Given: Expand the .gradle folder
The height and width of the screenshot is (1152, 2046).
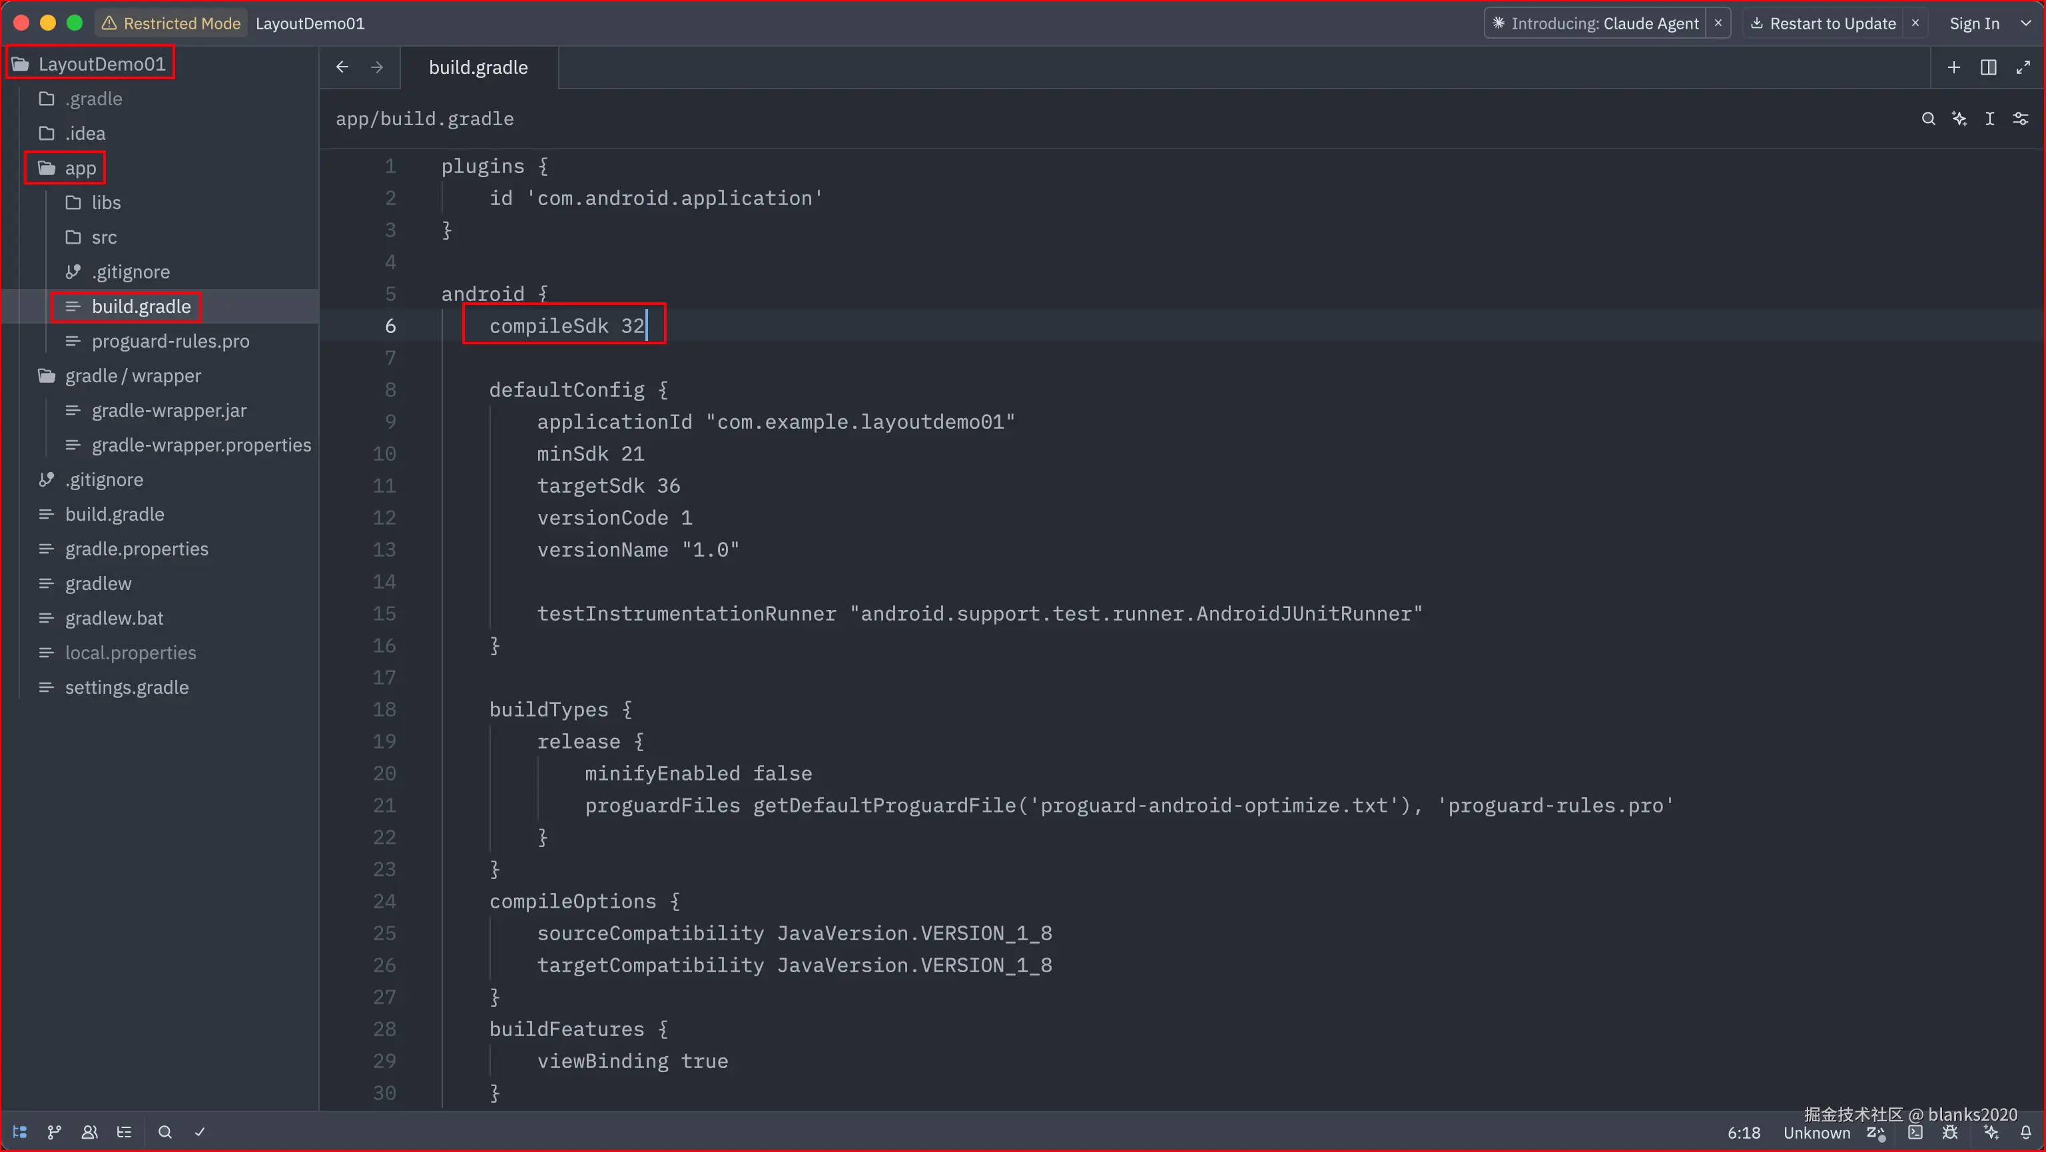Looking at the screenshot, I should tap(83, 99).
